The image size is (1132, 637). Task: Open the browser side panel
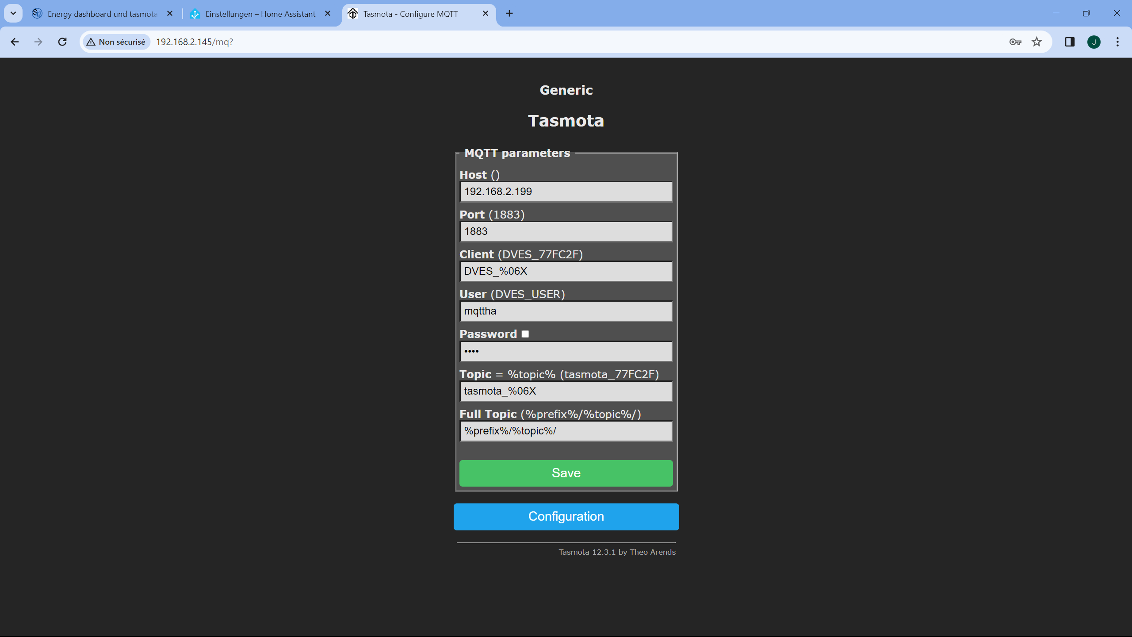coord(1070,42)
